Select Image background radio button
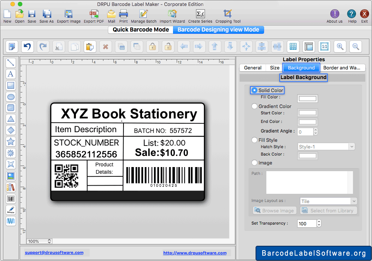Viewport: 372px width, 261px height. click(254, 163)
